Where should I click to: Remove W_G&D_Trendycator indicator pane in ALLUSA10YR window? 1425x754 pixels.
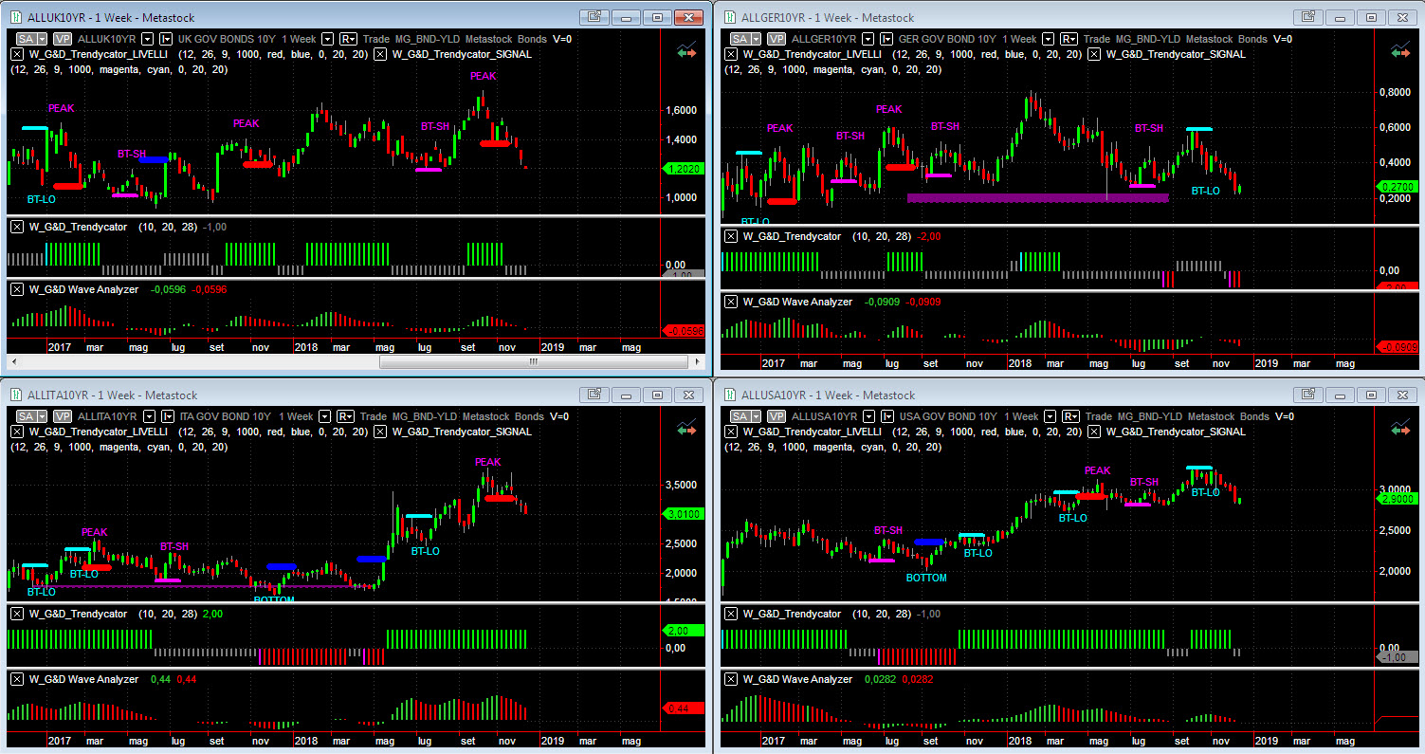(729, 614)
